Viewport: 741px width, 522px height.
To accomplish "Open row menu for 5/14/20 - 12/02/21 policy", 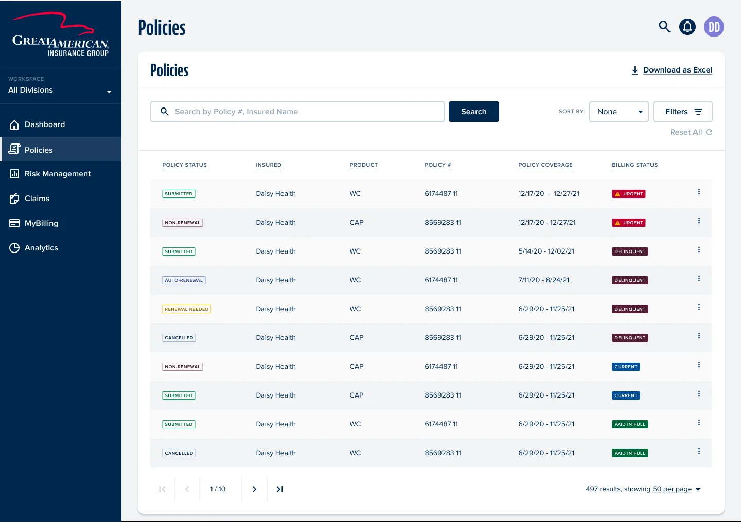I will (699, 249).
